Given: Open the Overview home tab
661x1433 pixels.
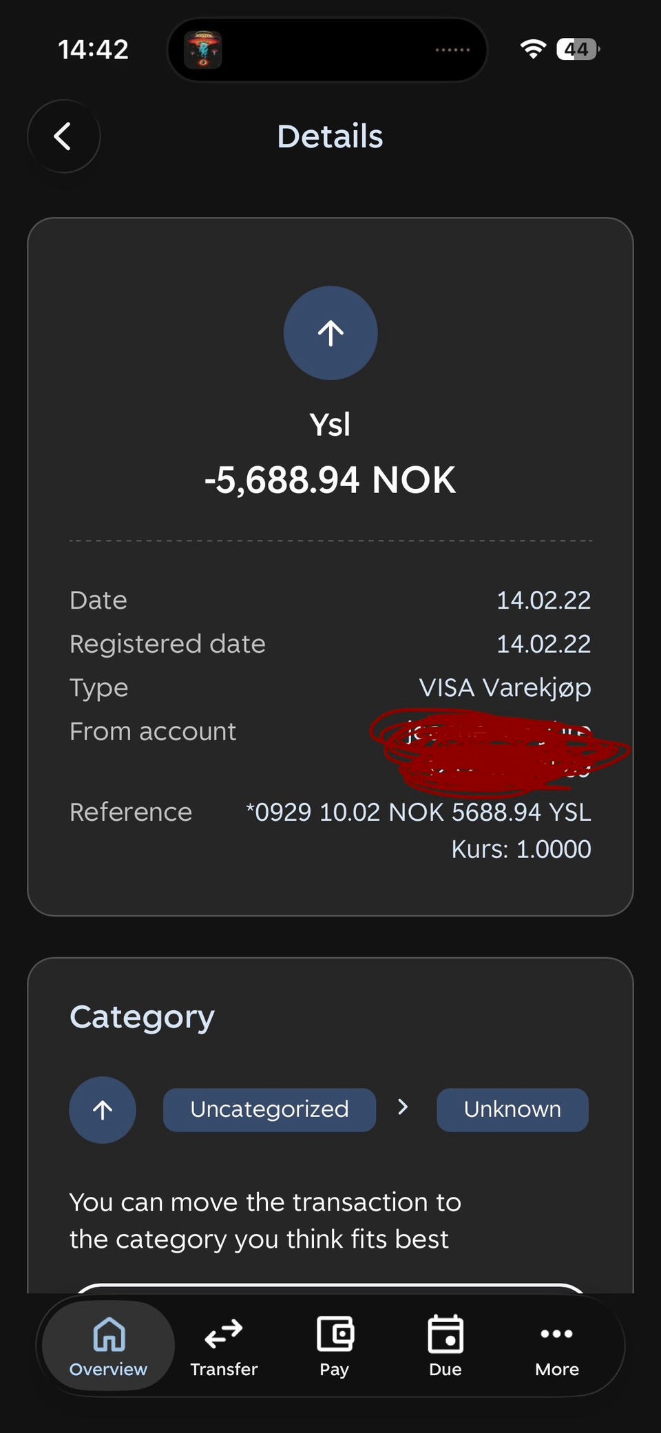Looking at the screenshot, I should [109, 1345].
